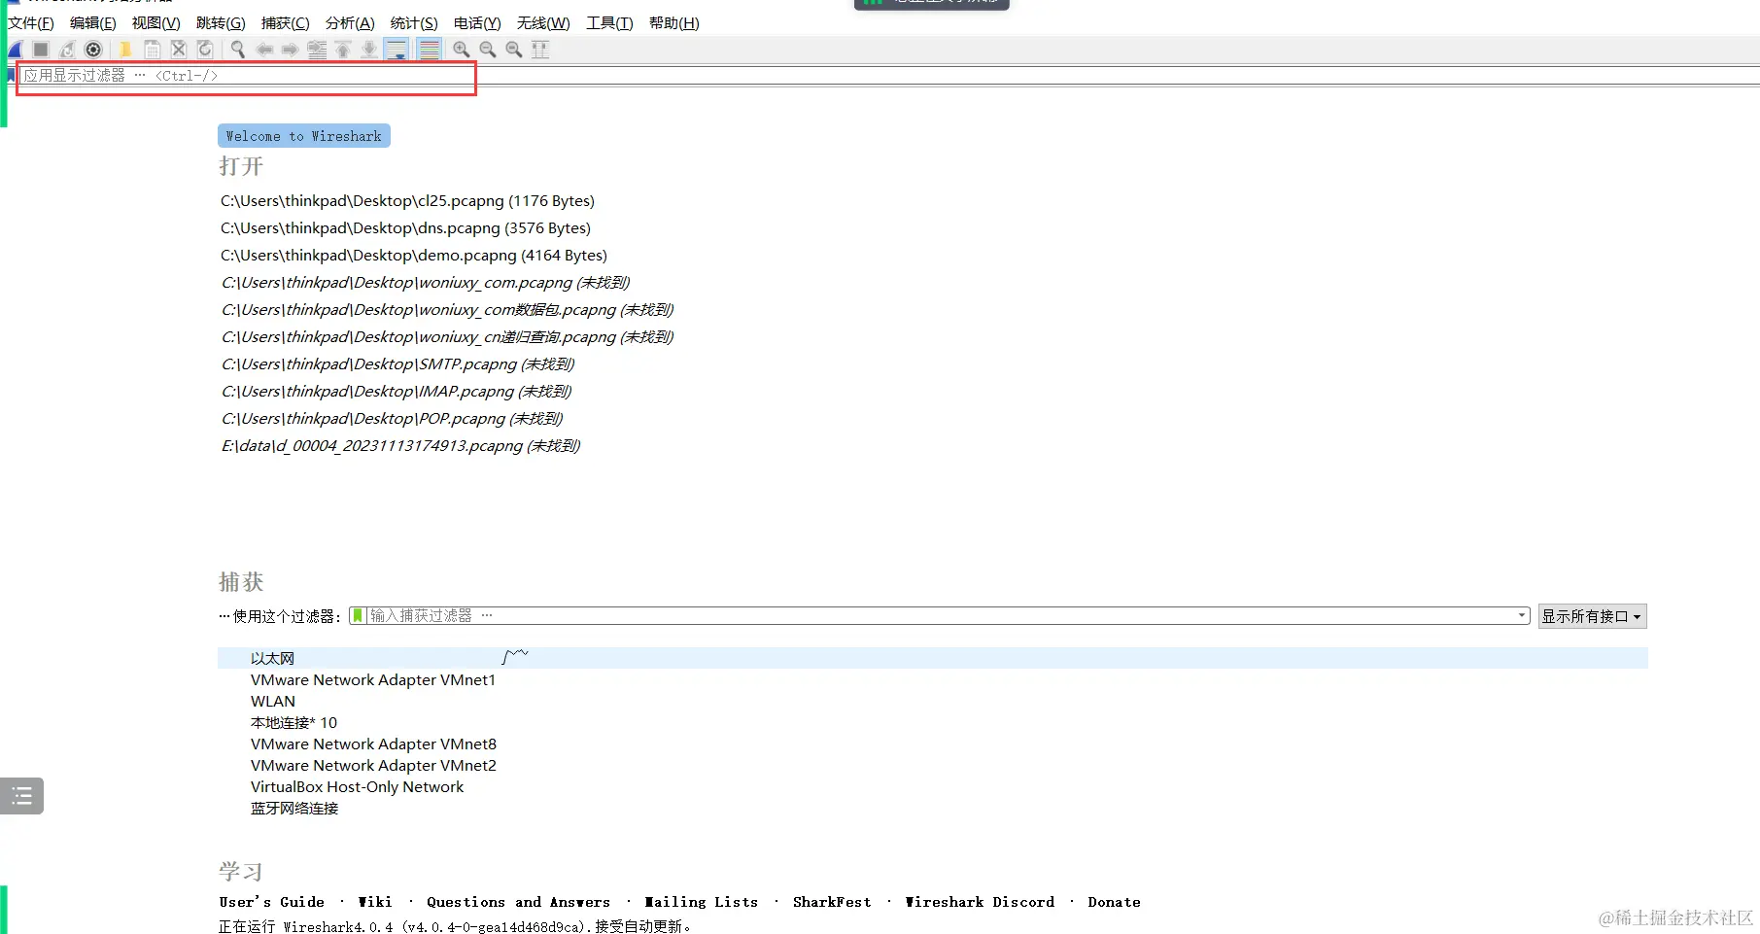Select the 本地连接* 10 interface
The image size is (1760, 934).
point(293,723)
